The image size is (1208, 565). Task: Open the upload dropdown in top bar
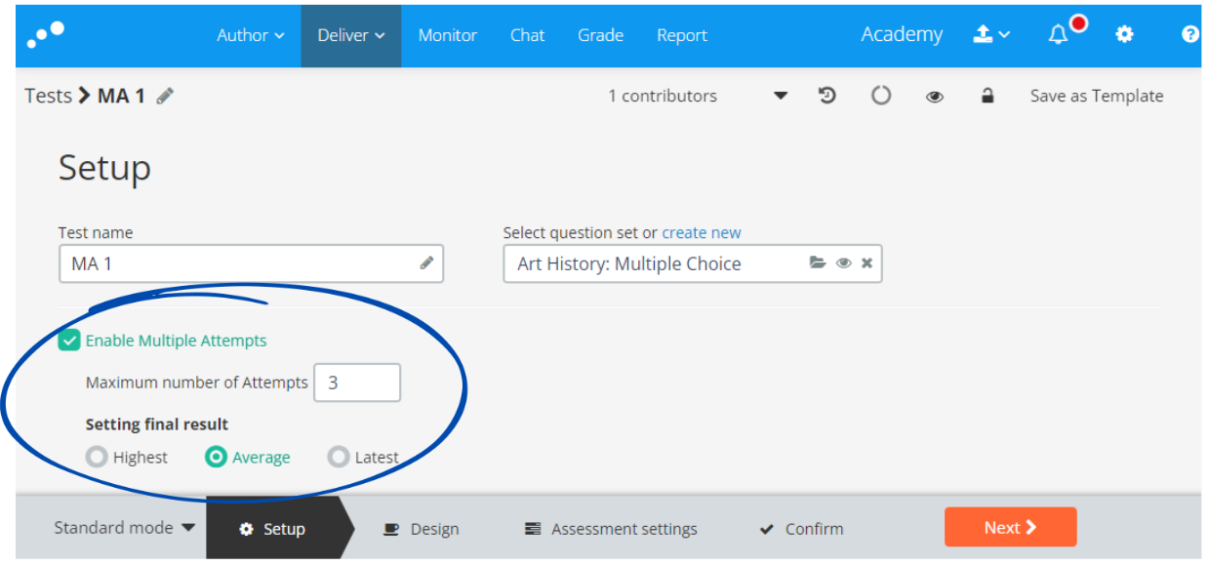tap(991, 35)
